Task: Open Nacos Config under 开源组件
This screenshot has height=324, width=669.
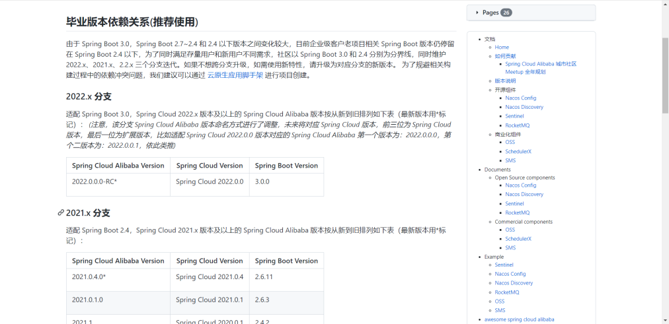Action: point(520,98)
